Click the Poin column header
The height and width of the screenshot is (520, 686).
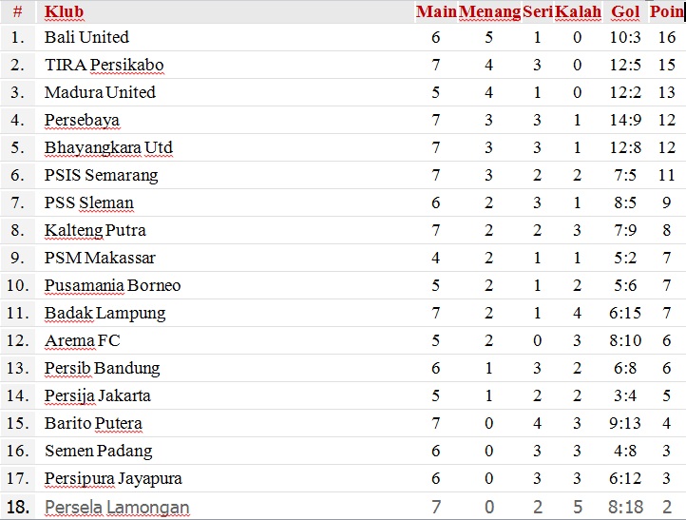pyautogui.click(x=666, y=12)
